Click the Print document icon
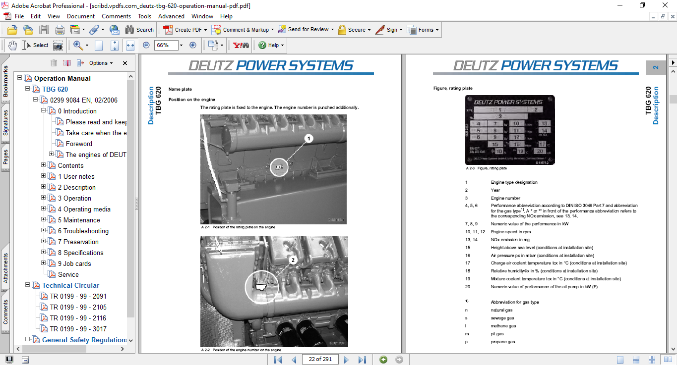This screenshot has width=677, height=365. coord(60,30)
